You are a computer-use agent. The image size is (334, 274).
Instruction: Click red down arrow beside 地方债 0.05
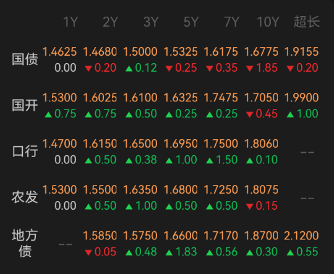[88, 253]
